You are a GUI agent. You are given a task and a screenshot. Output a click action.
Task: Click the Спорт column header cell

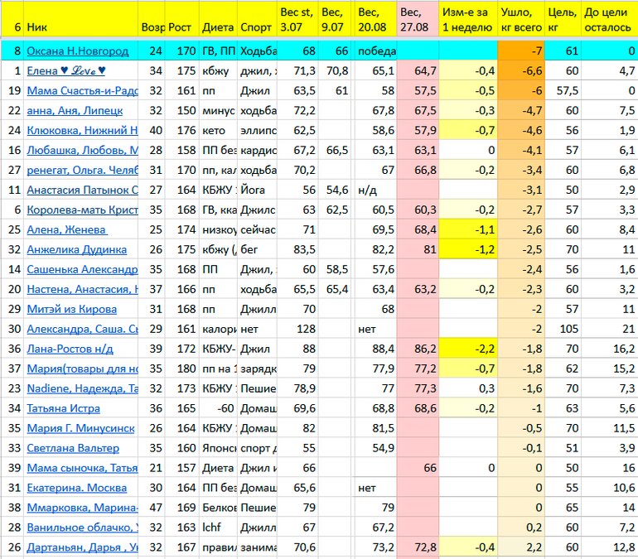257,27
